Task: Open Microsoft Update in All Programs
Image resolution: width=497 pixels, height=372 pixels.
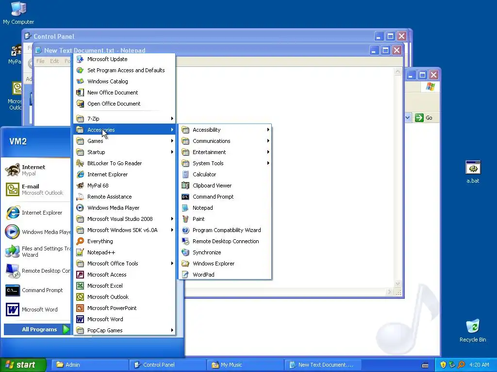Action: pyautogui.click(x=124, y=59)
